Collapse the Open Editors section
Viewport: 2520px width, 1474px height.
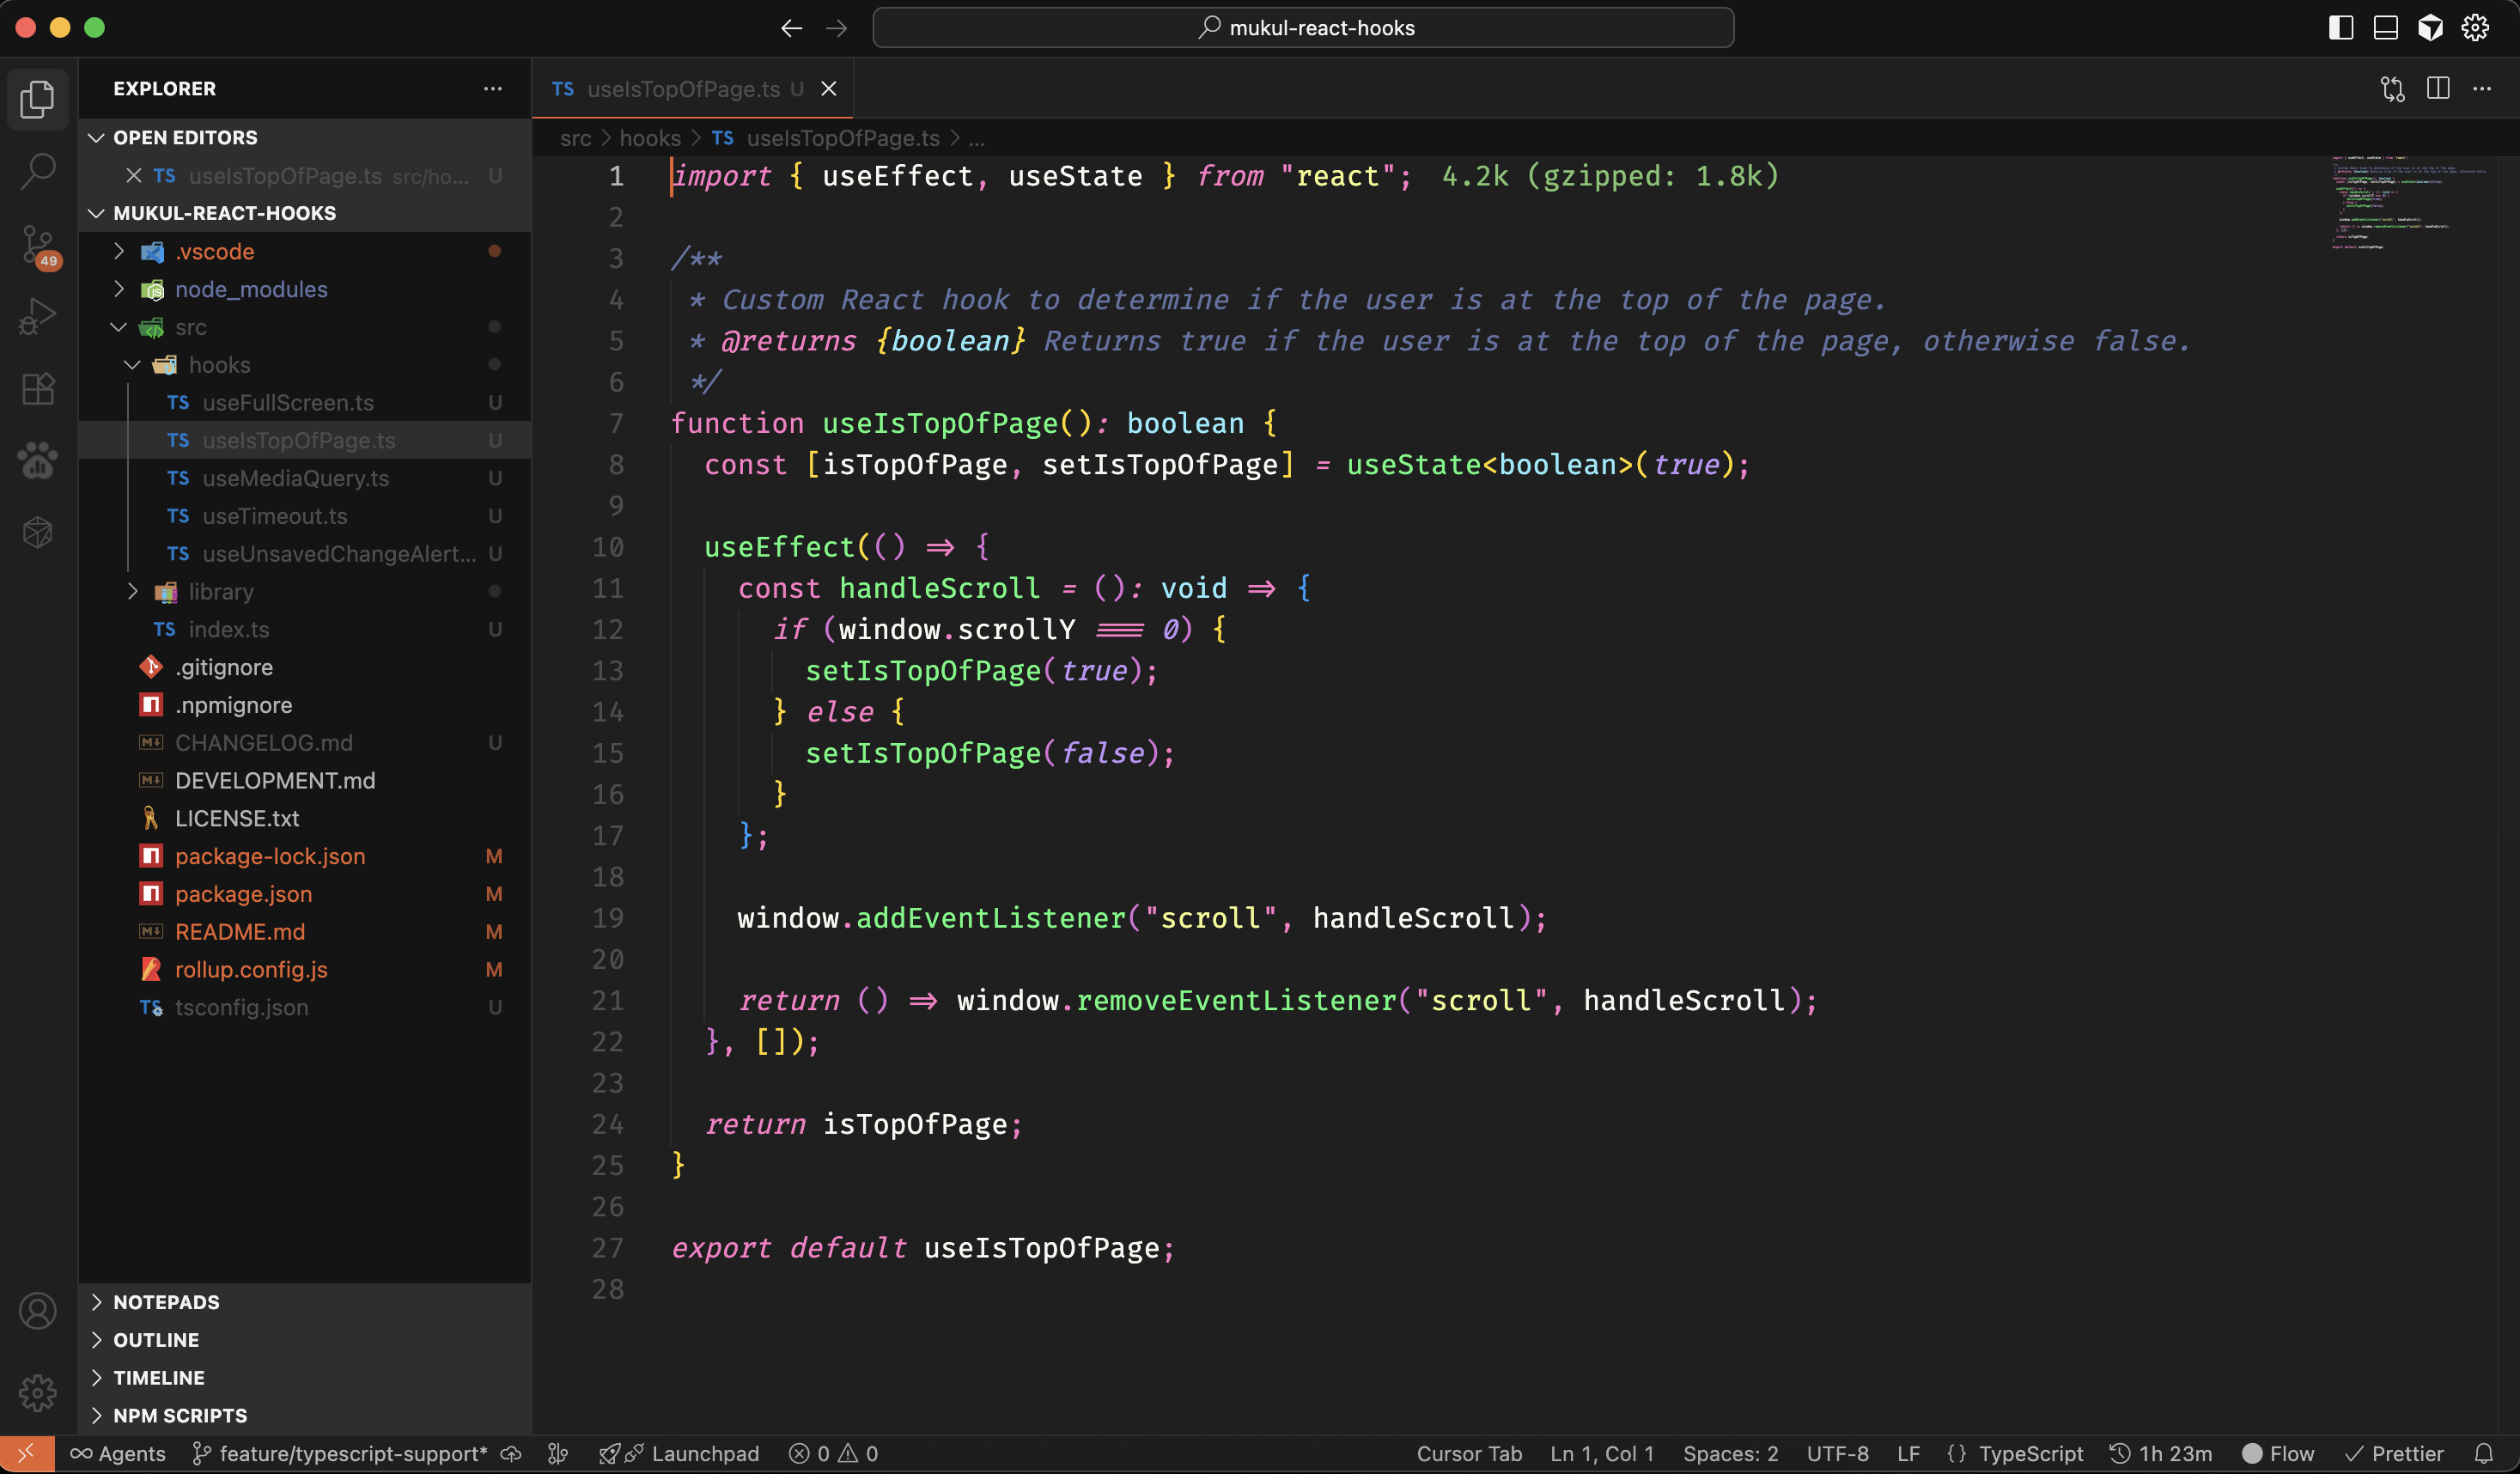pyautogui.click(x=96, y=137)
